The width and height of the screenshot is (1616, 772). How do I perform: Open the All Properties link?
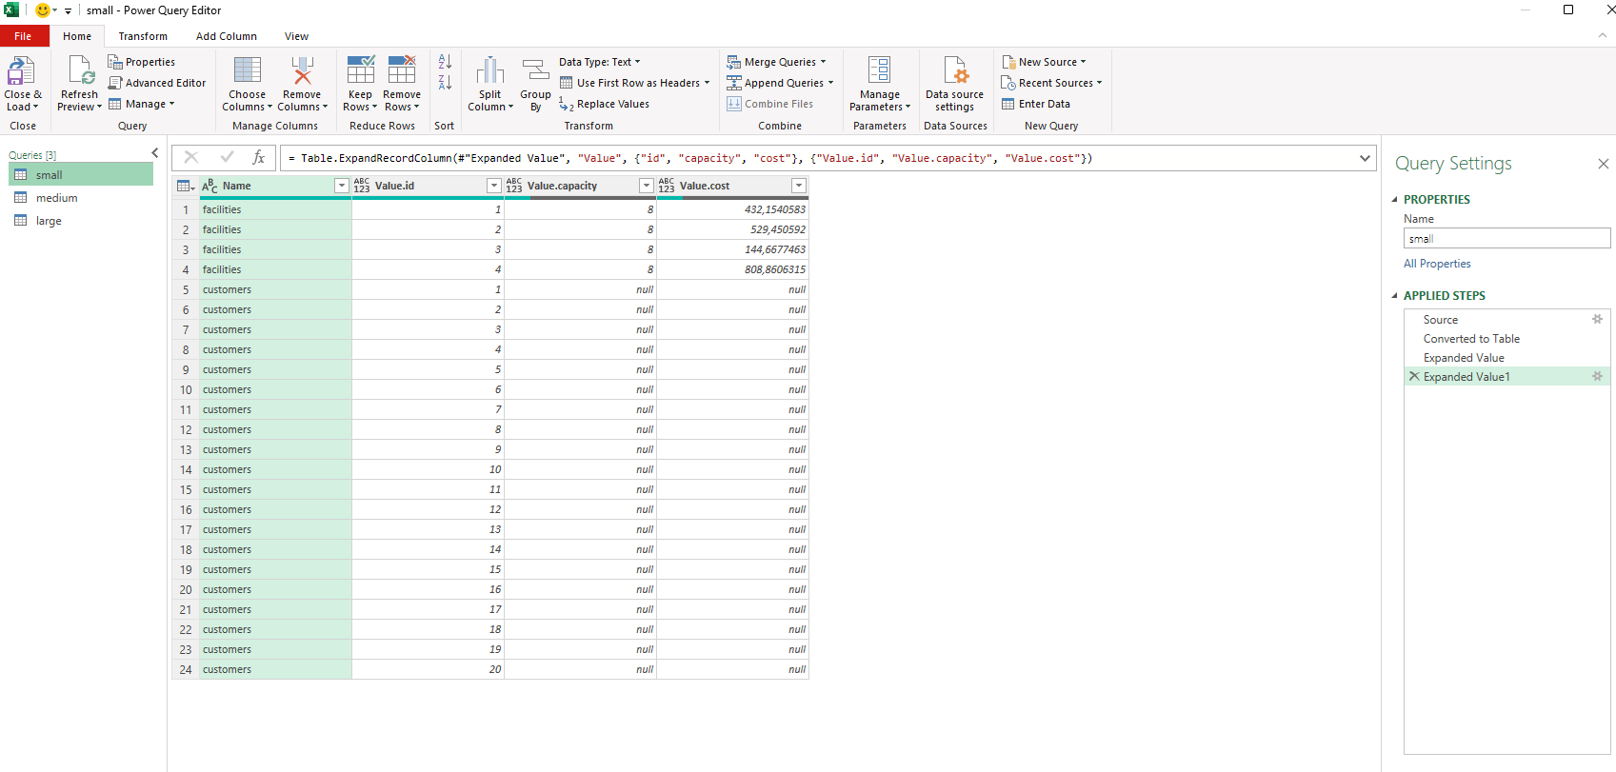[1437, 264]
